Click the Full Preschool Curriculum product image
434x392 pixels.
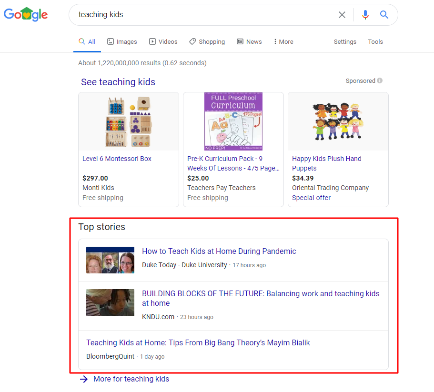[x=233, y=121]
